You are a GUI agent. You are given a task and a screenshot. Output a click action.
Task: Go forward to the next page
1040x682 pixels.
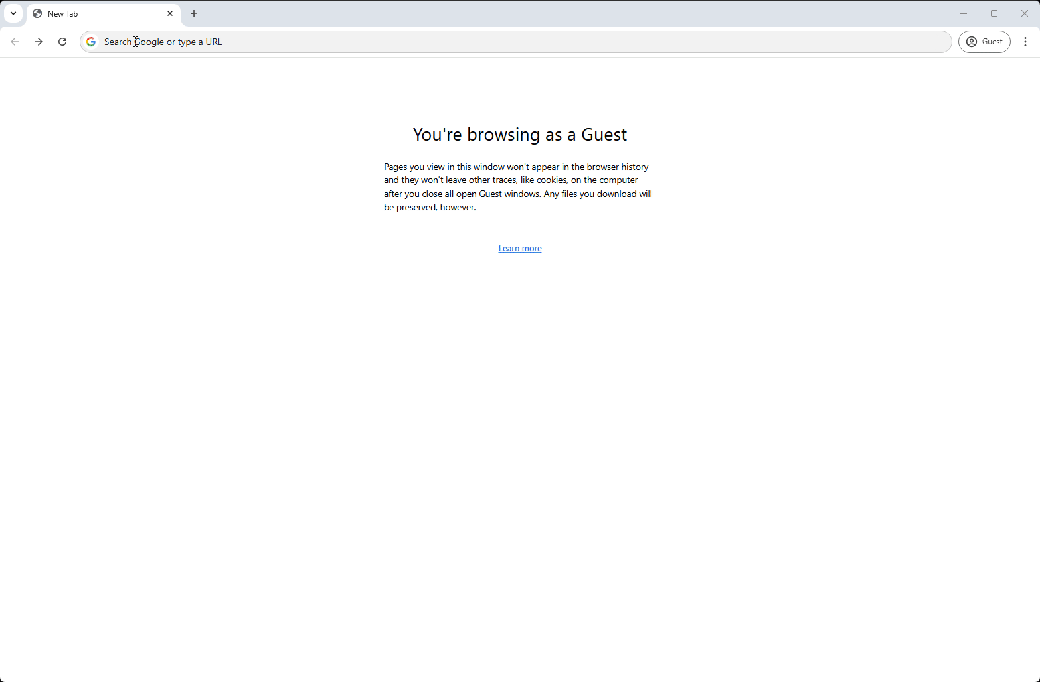click(x=39, y=42)
